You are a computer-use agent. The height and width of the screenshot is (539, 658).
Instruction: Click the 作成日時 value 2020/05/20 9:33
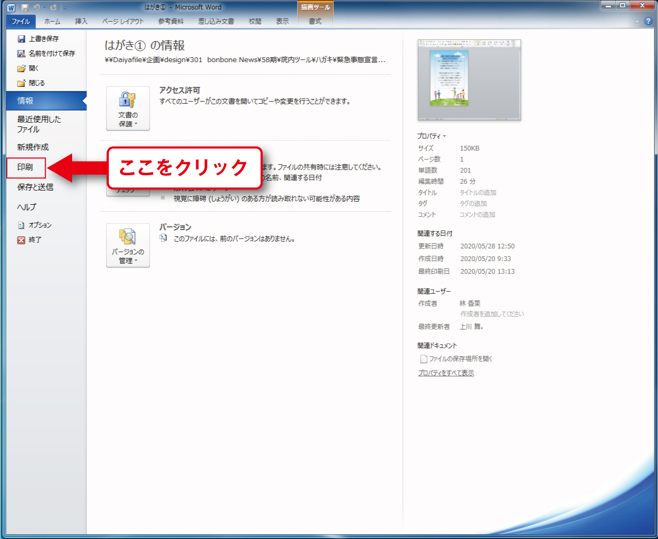click(486, 259)
